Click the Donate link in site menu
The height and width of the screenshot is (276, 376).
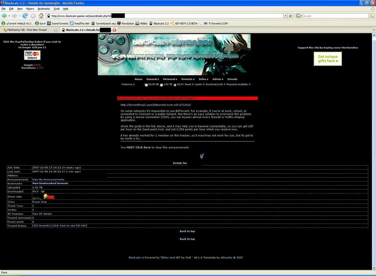click(232, 79)
